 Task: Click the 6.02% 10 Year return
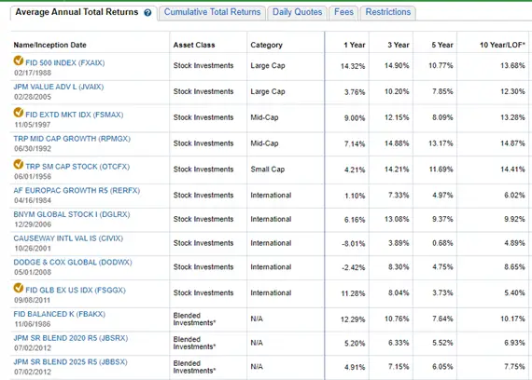pyautogui.click(x=514, y=196)
